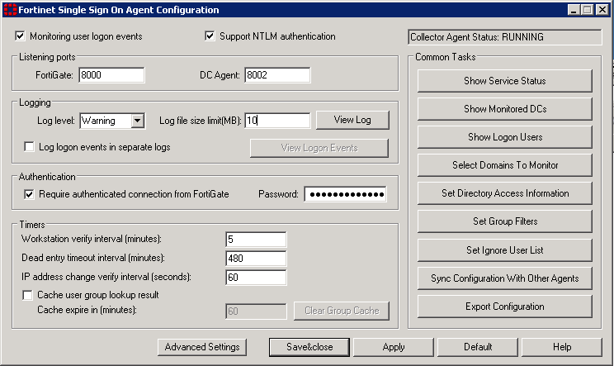The height and width of the screenshot is (366, 614).
Task: Click Export Configuration button
Action: (x=505, y=307)
